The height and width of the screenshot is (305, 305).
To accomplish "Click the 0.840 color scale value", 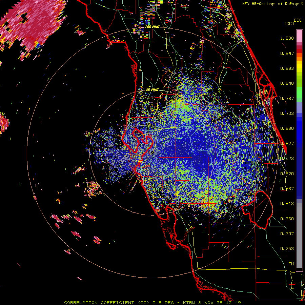I will point(287,83).
